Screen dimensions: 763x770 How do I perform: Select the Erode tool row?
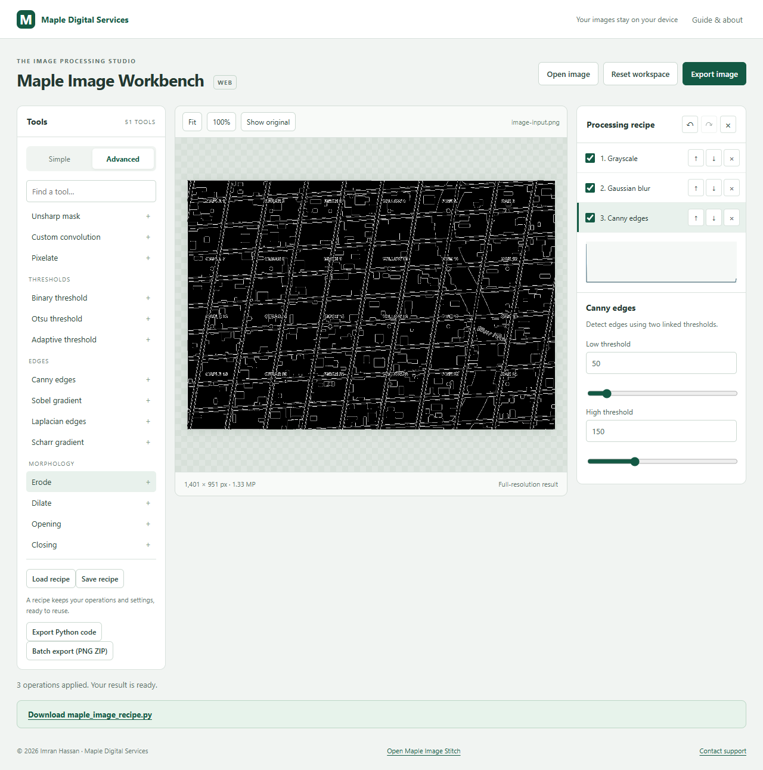coord(91,482)
